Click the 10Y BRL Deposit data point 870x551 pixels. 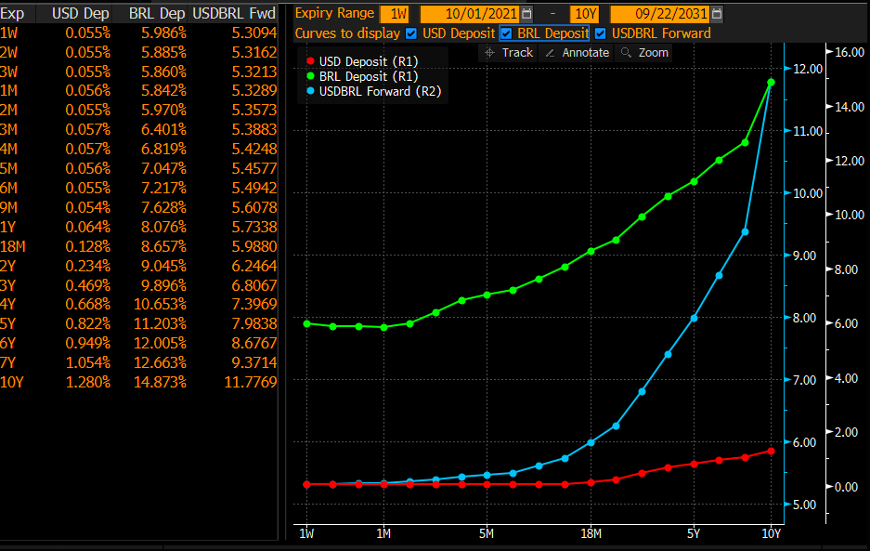click(x=771, y=82)
